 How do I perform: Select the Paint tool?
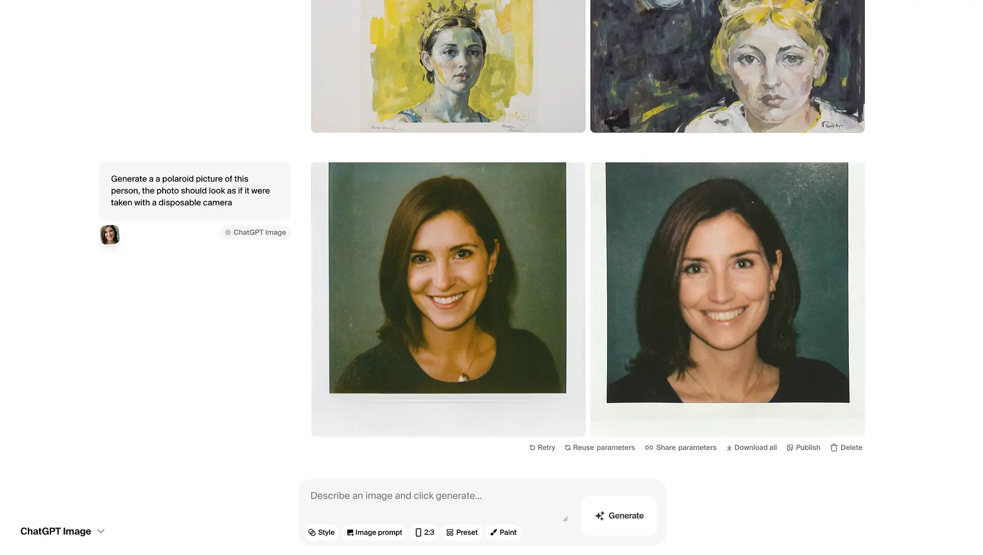coord(503,532)
